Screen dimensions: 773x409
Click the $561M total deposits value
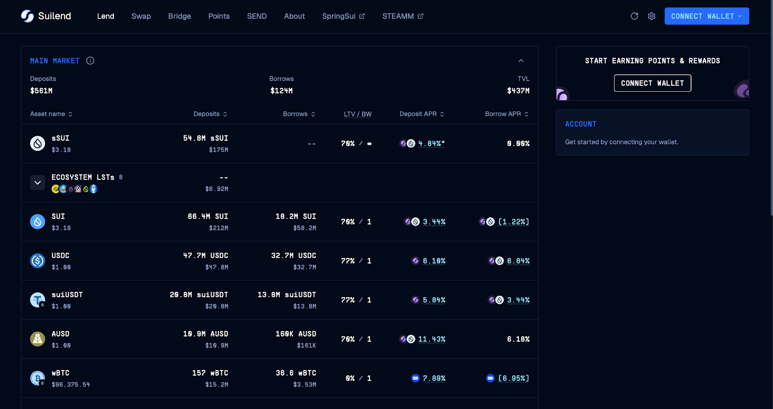(42, 91)
